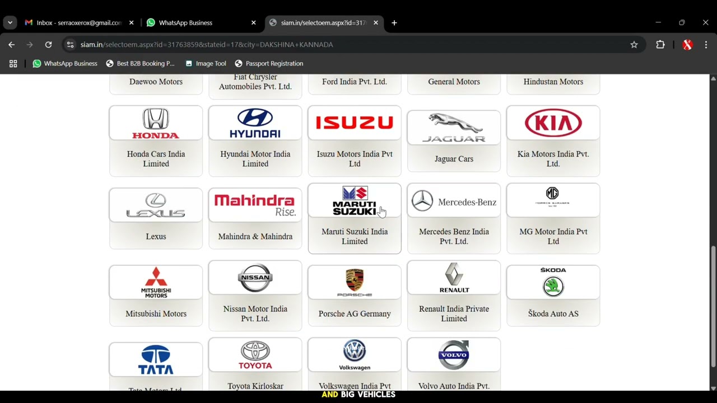Viewport: 717px width, 403px height.
Task: Open Chrome three-dot menu
Action: [x=705, y=45]
